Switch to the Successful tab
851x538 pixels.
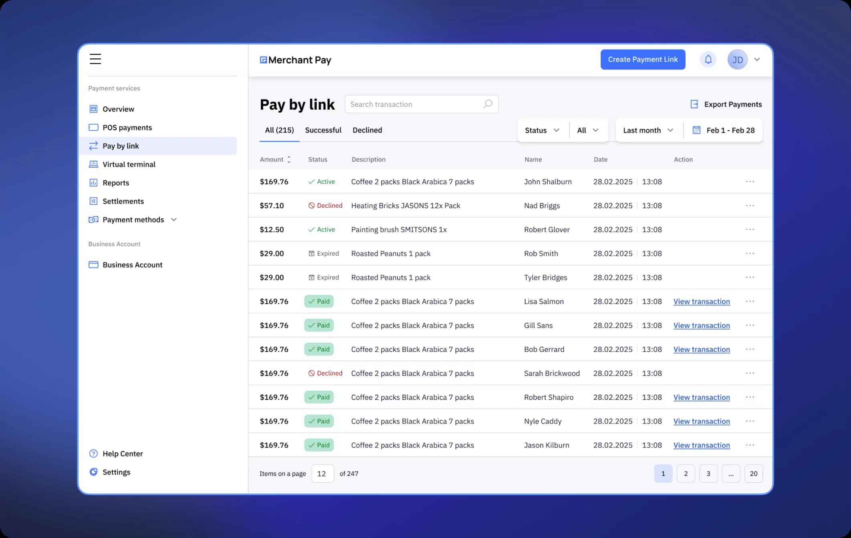coord(323,130)
